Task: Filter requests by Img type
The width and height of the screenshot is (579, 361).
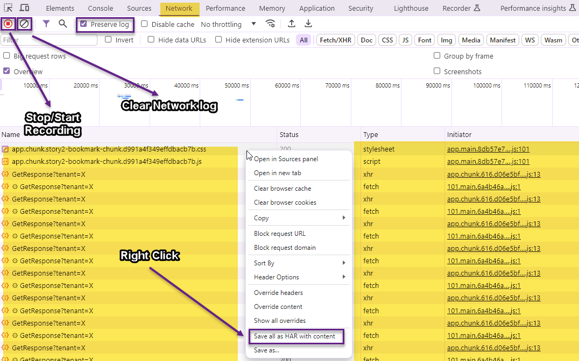Action: click(x=447, y=40)
